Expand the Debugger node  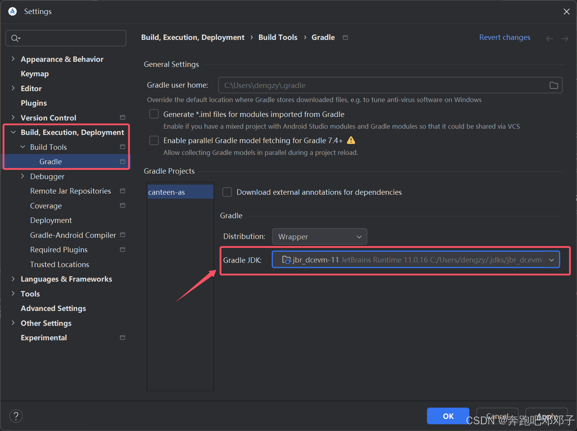(23, 176)
